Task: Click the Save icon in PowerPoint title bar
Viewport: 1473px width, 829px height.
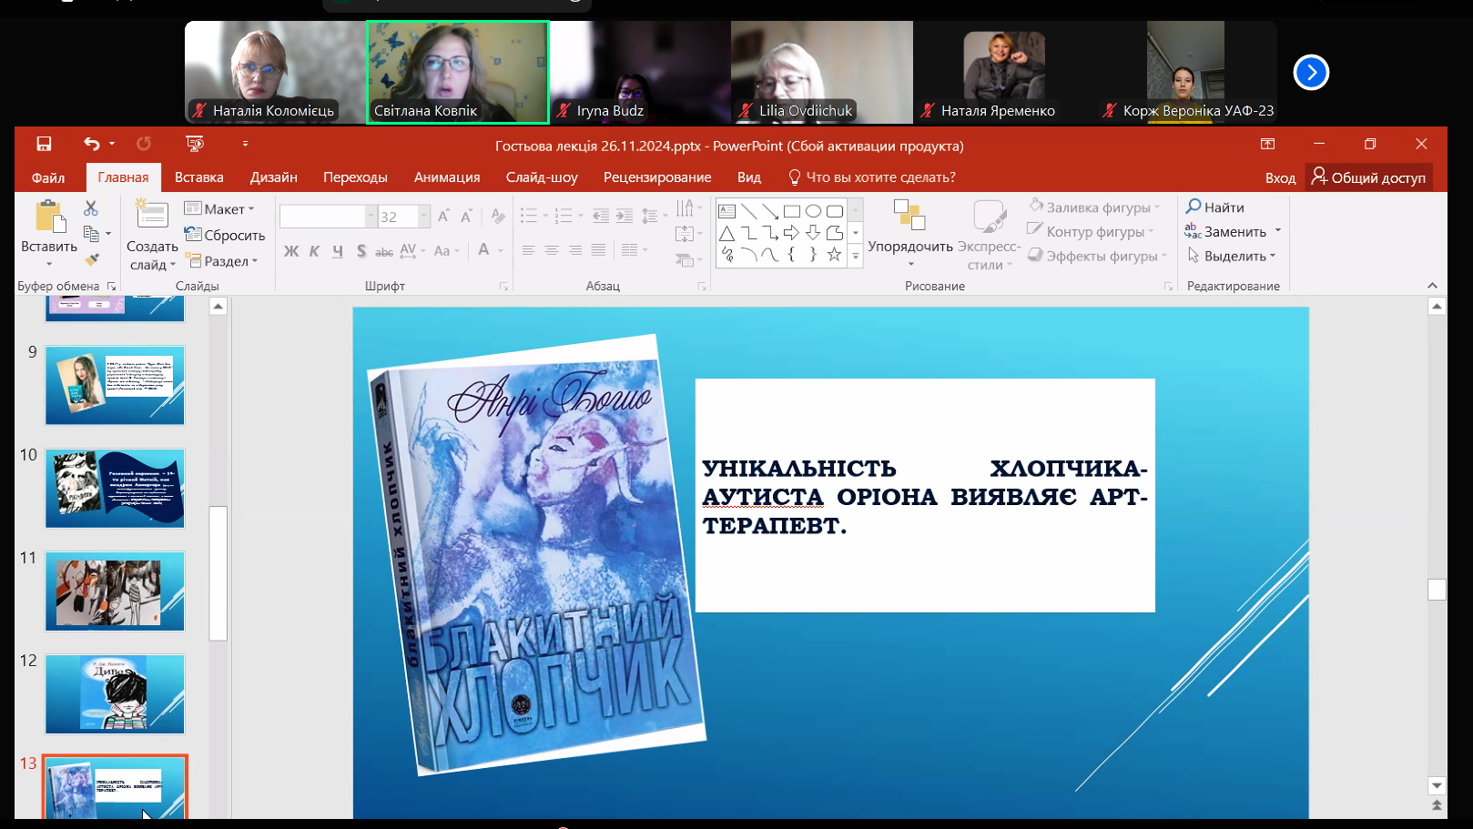Action: 44,144
